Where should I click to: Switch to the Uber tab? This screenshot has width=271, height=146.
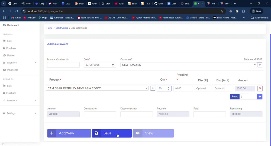[x=13, y=4]
